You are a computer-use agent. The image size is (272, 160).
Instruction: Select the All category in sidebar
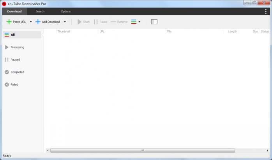22,35
